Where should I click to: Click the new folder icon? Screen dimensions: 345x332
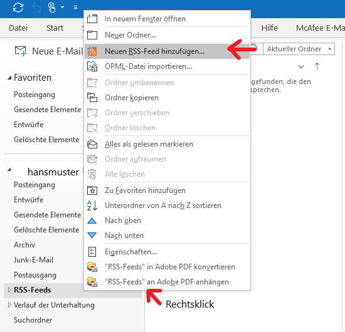point(92,35)
